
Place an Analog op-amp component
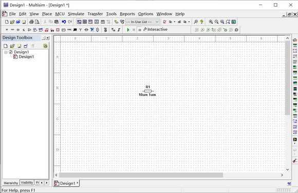29,30
